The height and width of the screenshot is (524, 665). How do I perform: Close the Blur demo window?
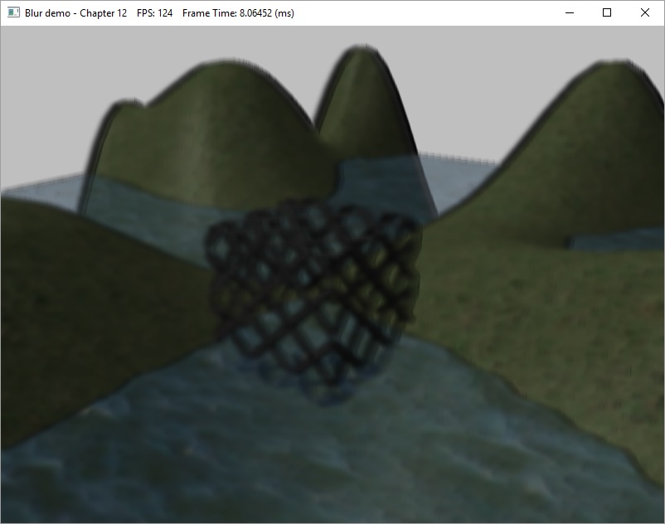pos(645,13)
